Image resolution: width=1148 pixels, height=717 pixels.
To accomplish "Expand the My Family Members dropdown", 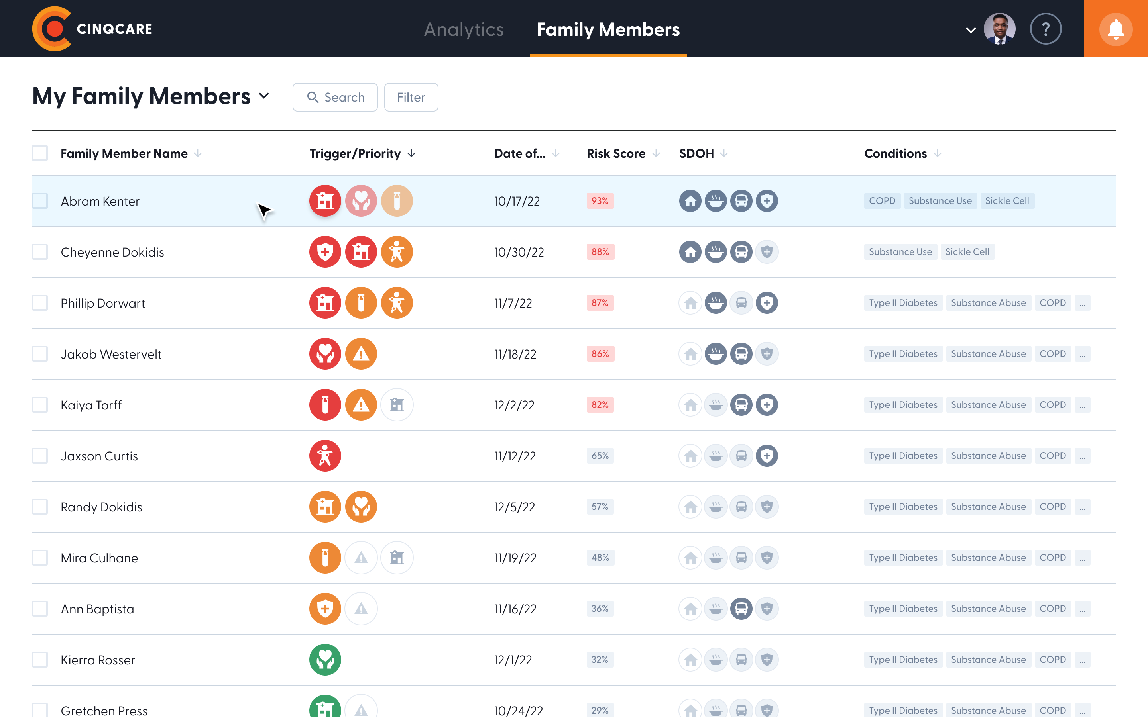I will point(264,96).
